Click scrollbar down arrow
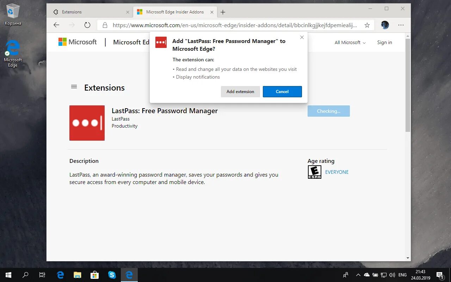The height and width of the screenshot is (282, 451). pyautogui.click(x=408, y=258)
